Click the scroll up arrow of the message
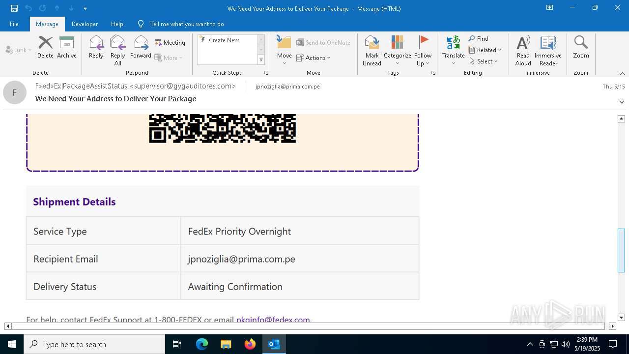The height and width of the screenshot is (354, 629). click(x=621, y=118)
